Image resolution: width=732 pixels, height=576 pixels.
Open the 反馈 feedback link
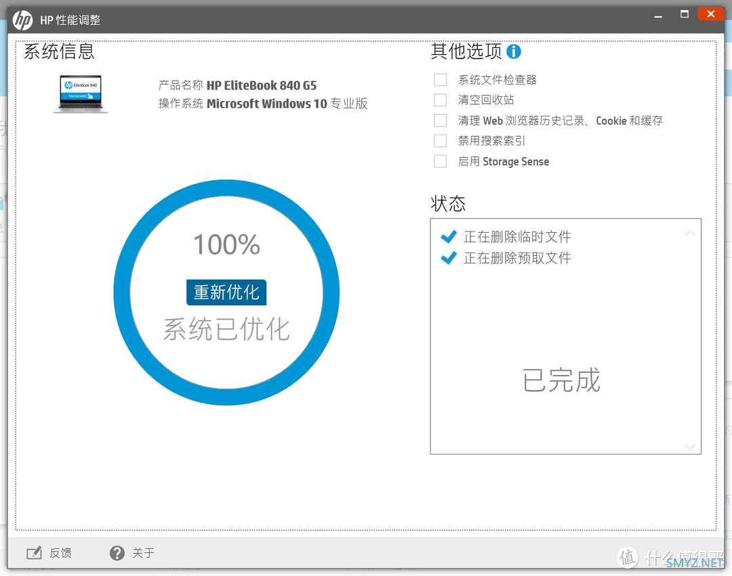(61, 553)
